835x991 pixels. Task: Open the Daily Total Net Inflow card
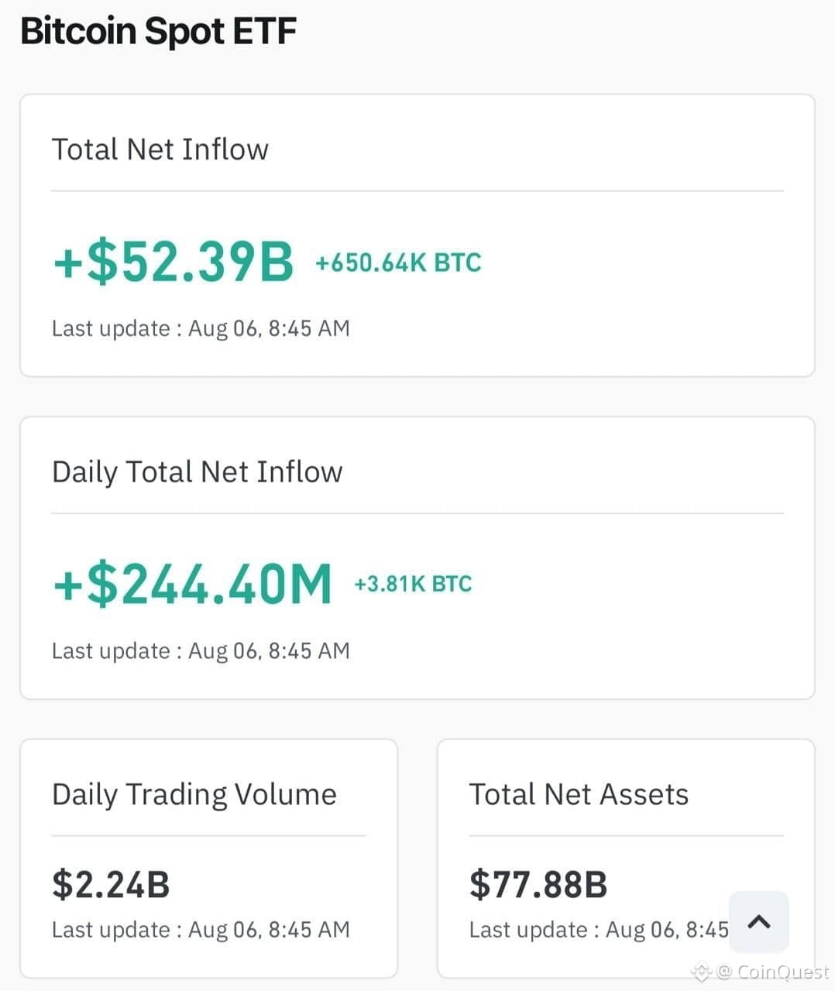[x=417, y=557]
